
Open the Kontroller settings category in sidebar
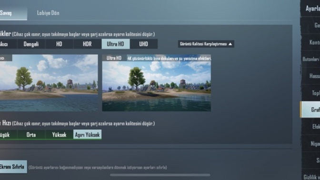point(311,42)
